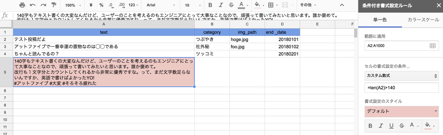Viewport: 443px width, 135px height.
Task: Select the paint format roller tool
Action: point(54,5)
